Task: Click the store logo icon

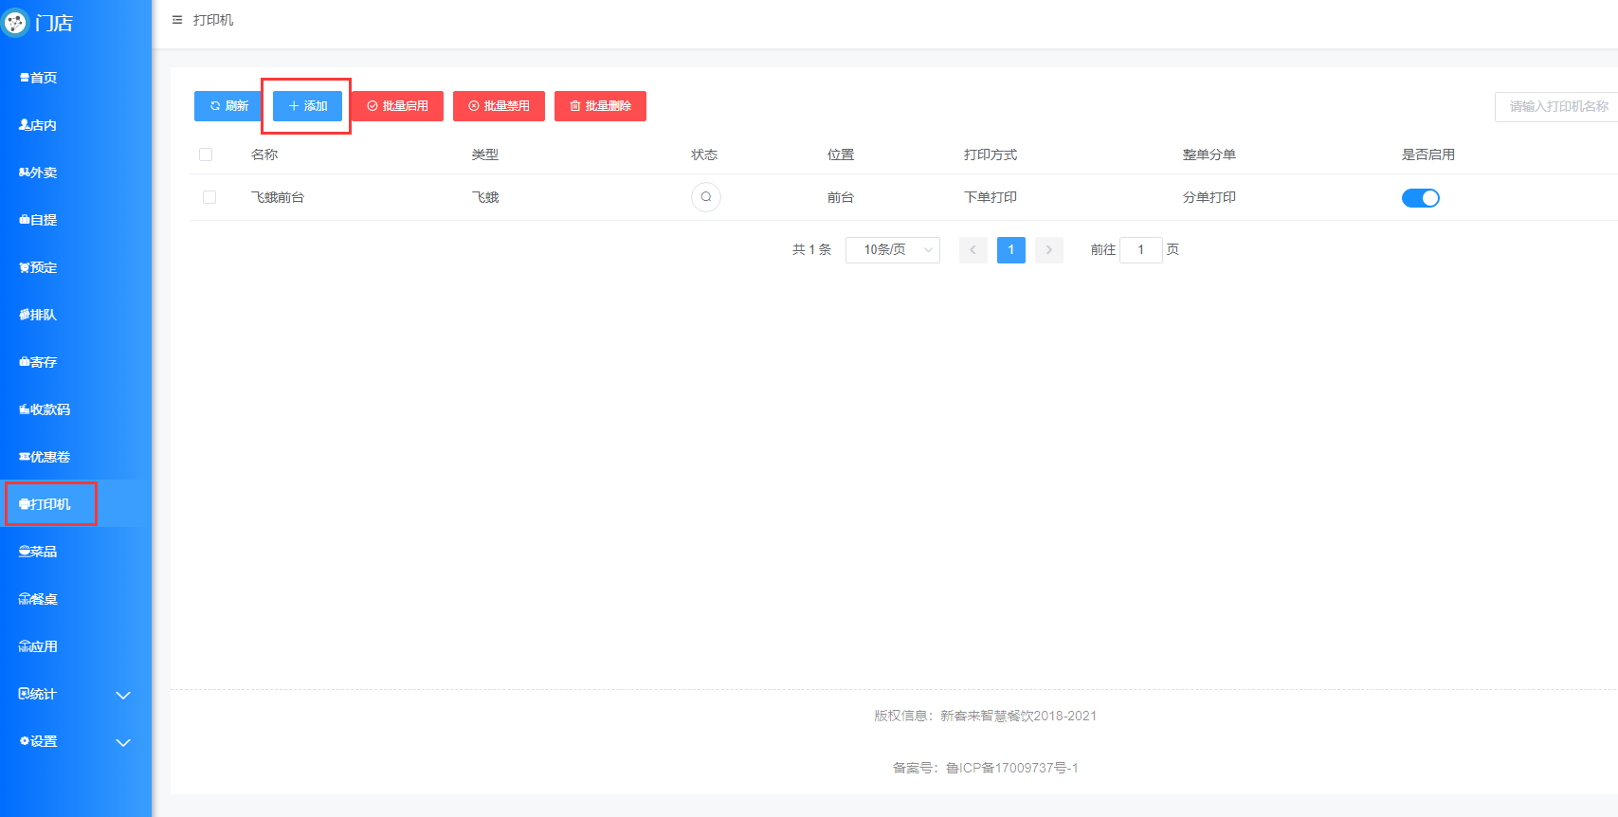Action: click(x=16, y=23)
